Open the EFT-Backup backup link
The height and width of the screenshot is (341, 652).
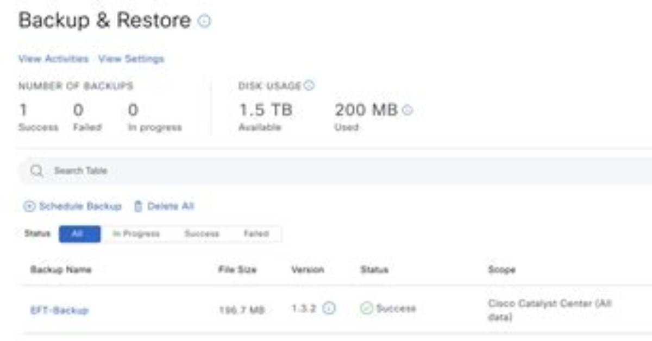click(59, 310)
